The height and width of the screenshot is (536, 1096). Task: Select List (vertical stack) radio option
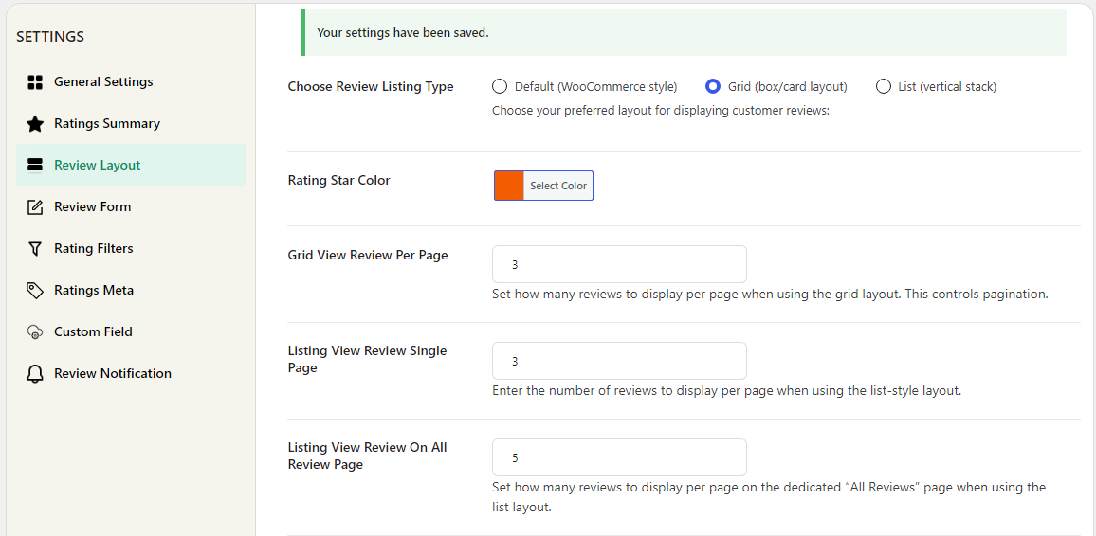(x=884, y=86)
